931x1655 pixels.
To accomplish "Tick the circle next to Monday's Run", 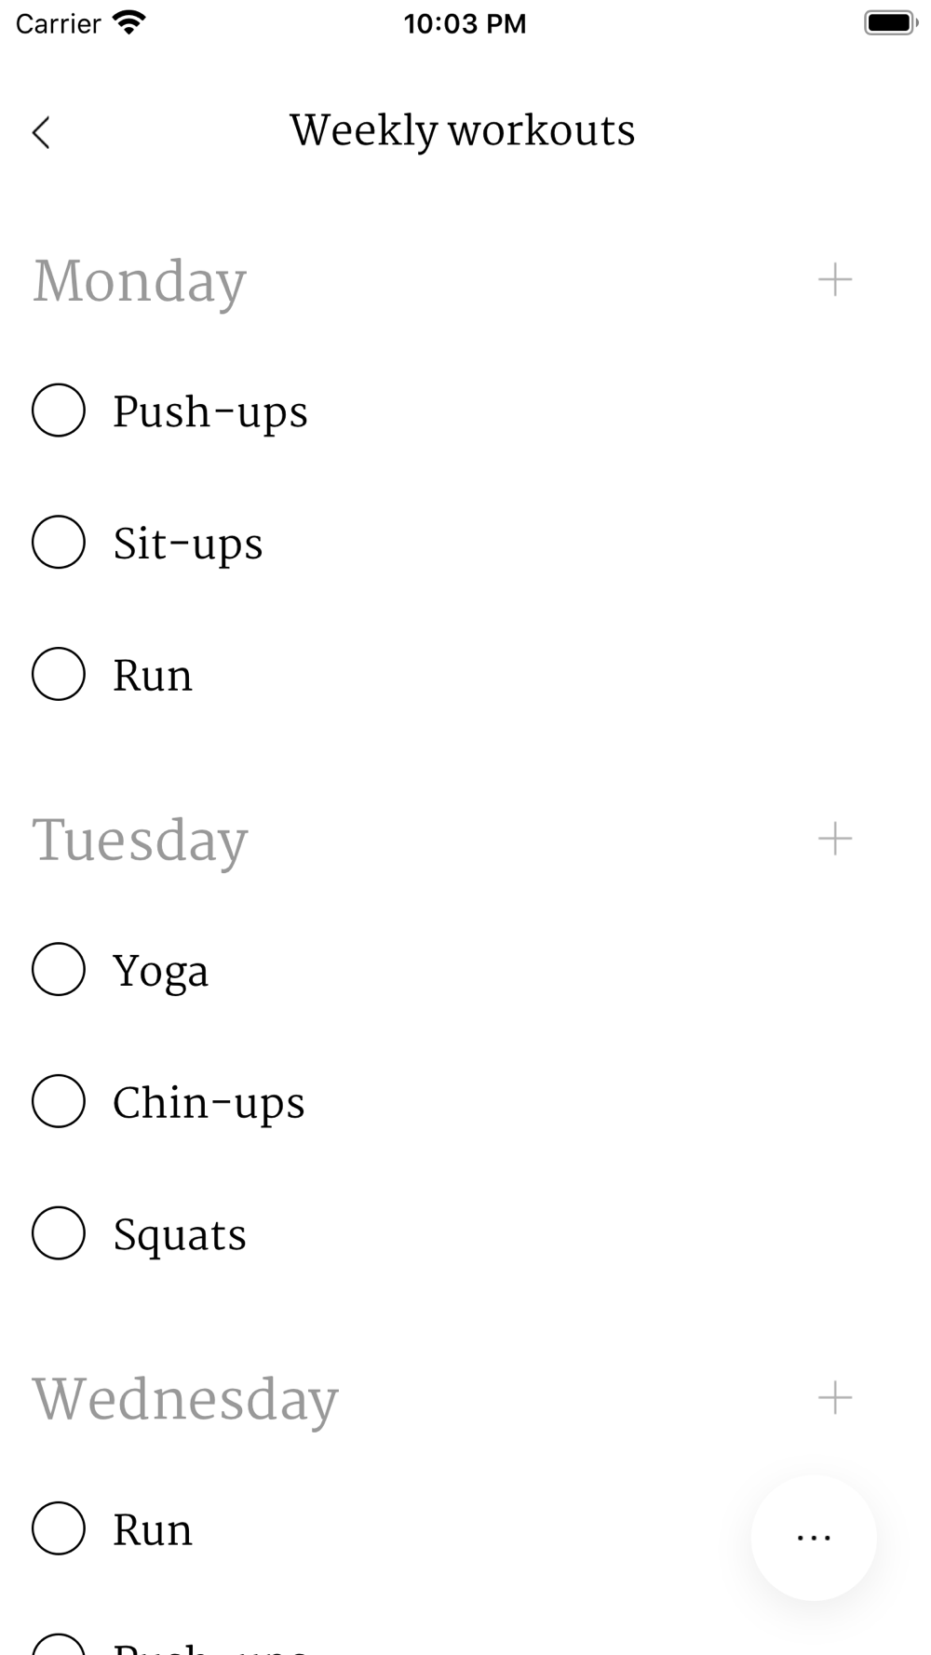I will [x=59, y=674].
